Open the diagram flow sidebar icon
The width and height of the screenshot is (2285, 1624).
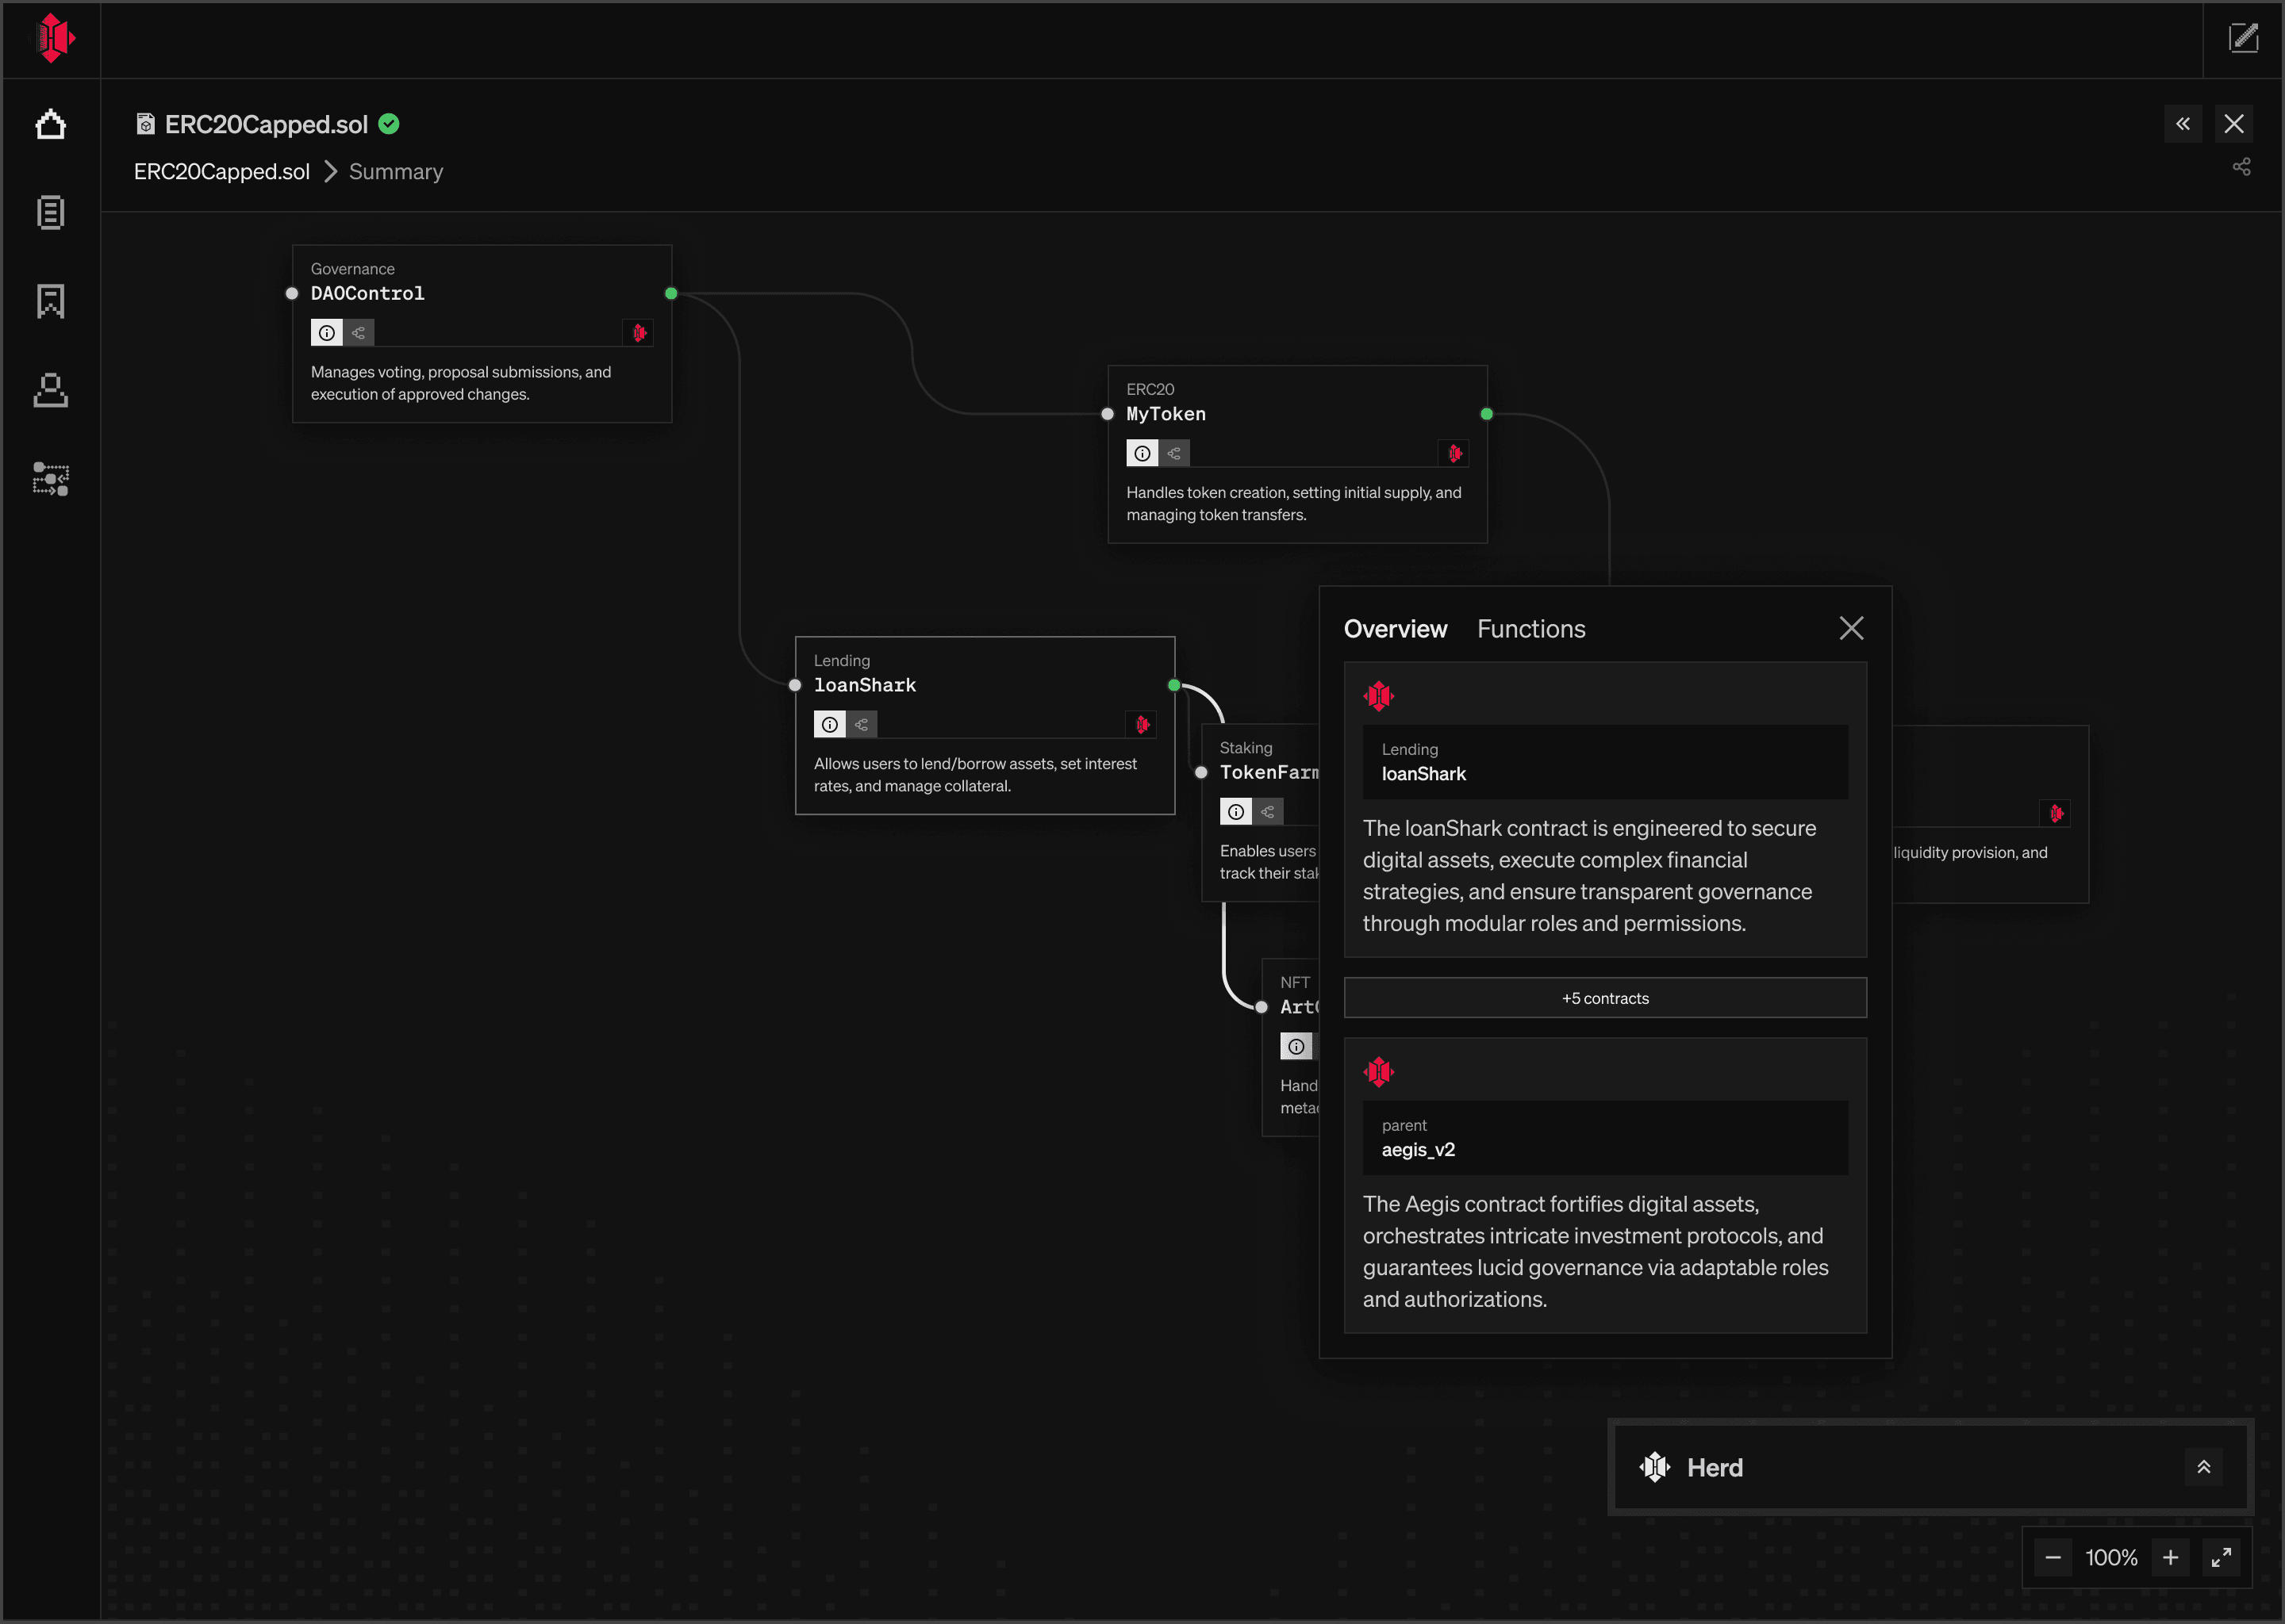tap(50, 479)
